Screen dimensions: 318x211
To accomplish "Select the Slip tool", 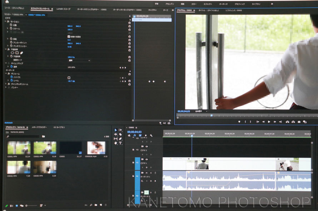I will [116, 139].
